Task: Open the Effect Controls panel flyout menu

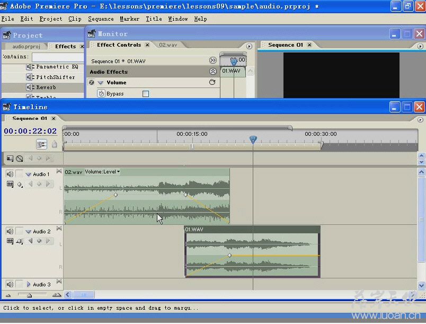Action: [249, 46]
